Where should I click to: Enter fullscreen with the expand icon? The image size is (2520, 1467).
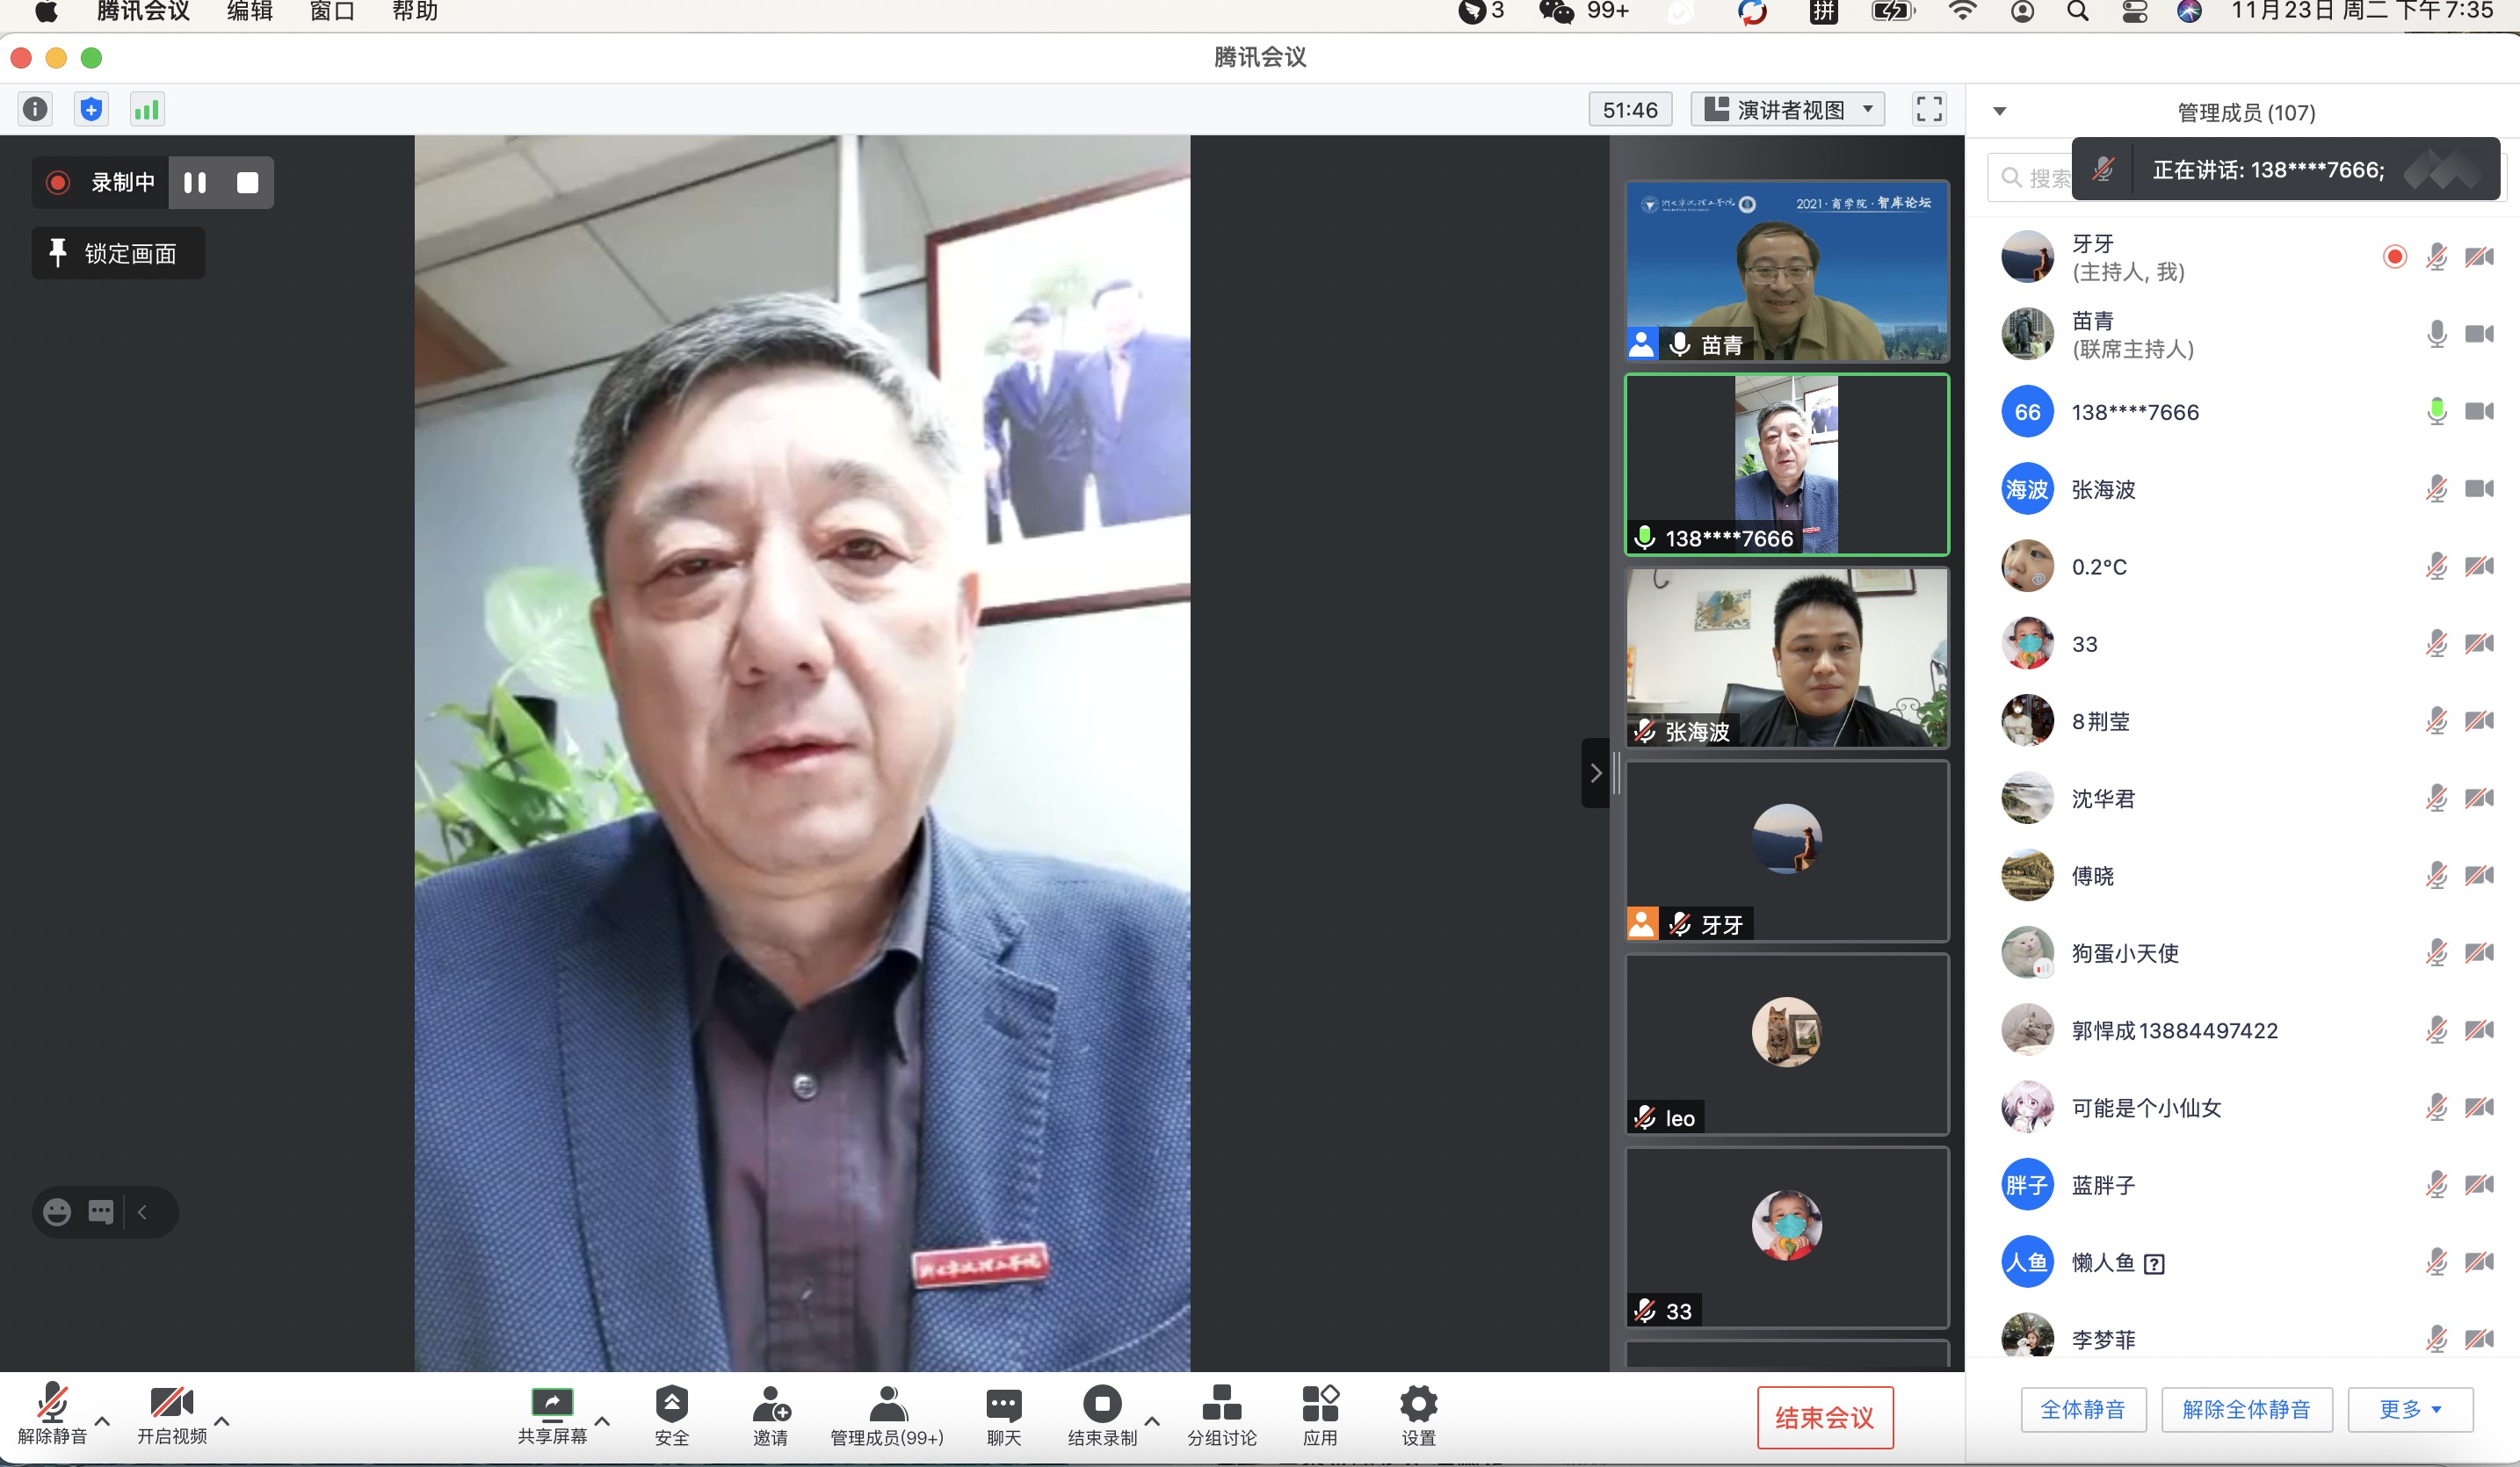1928,109
